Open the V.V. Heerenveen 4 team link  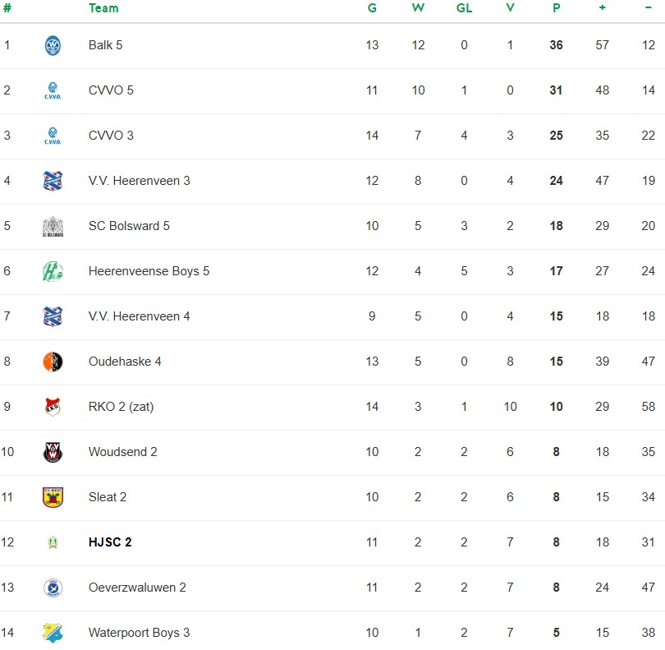click(x=139, y=316)
